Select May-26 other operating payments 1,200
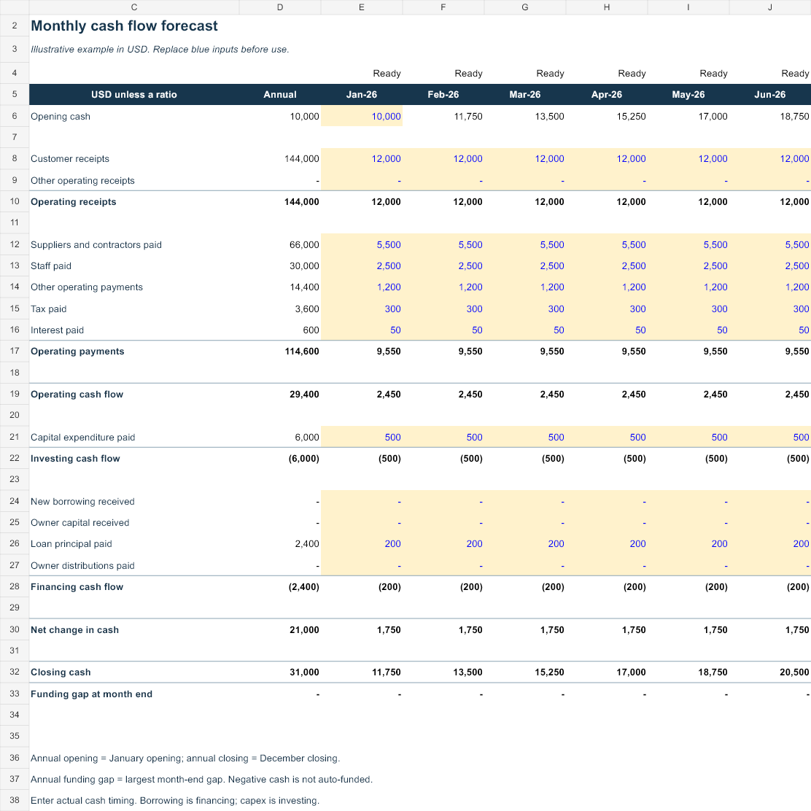 pyautogui.click(x=688, y=287)
